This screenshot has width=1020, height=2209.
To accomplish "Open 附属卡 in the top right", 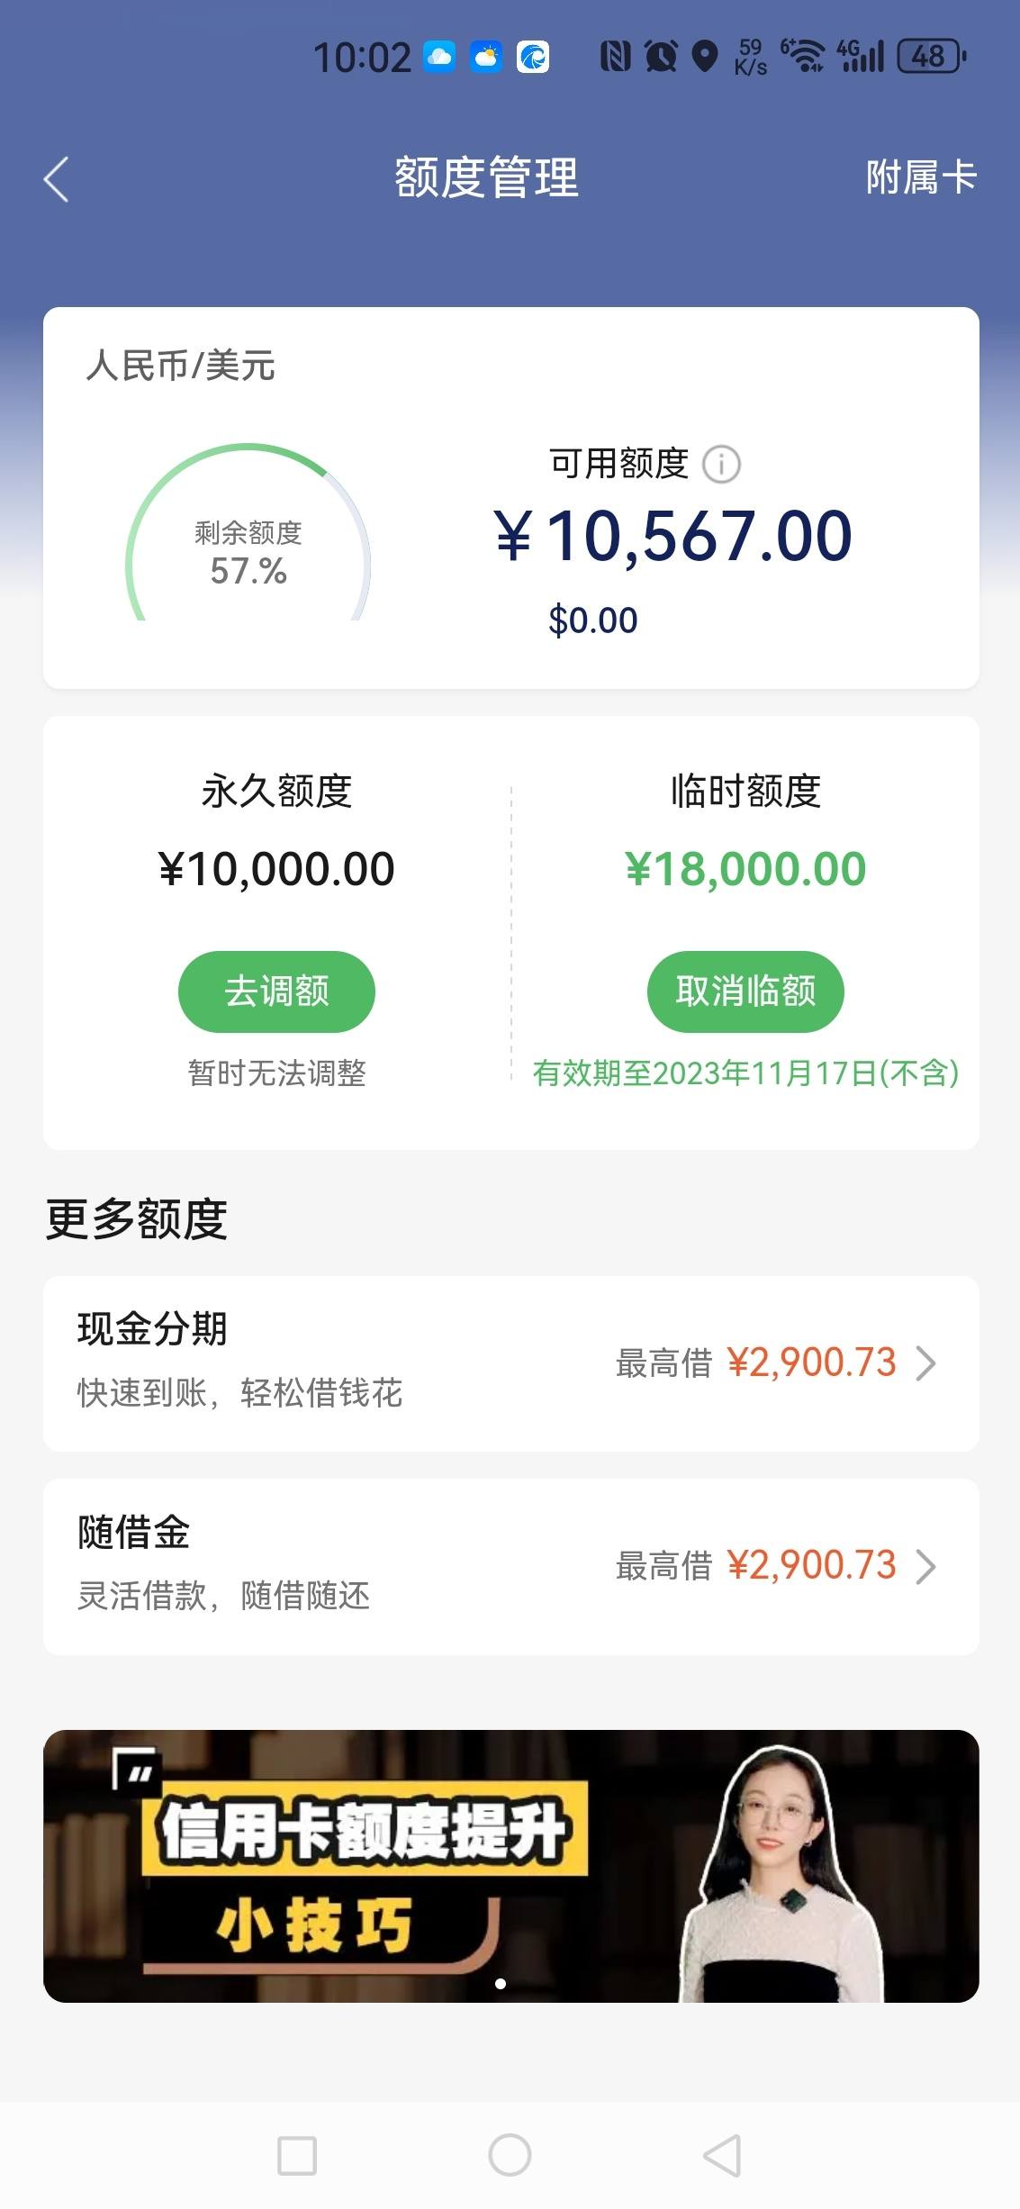I will [x=921, y=177].
